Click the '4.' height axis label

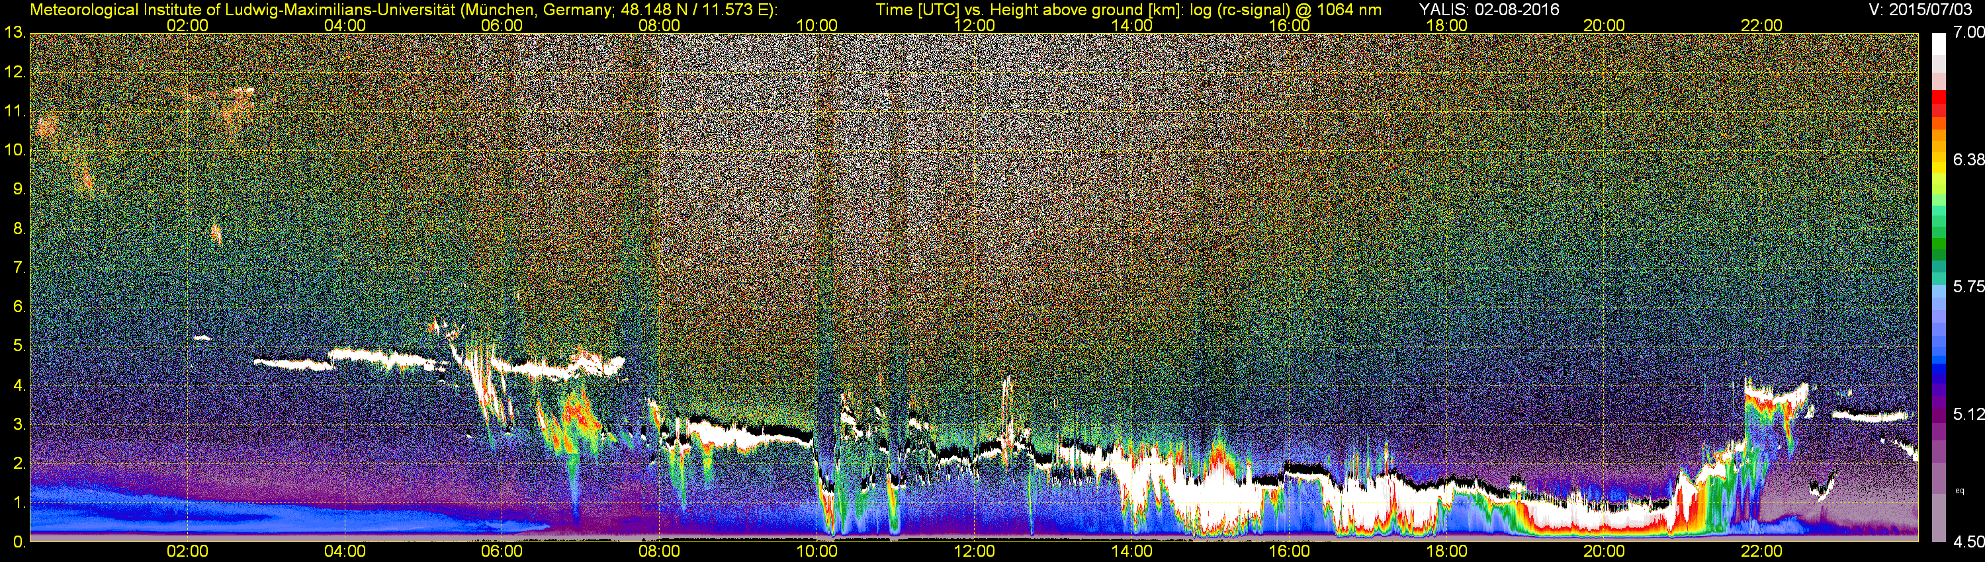point(19,385)
